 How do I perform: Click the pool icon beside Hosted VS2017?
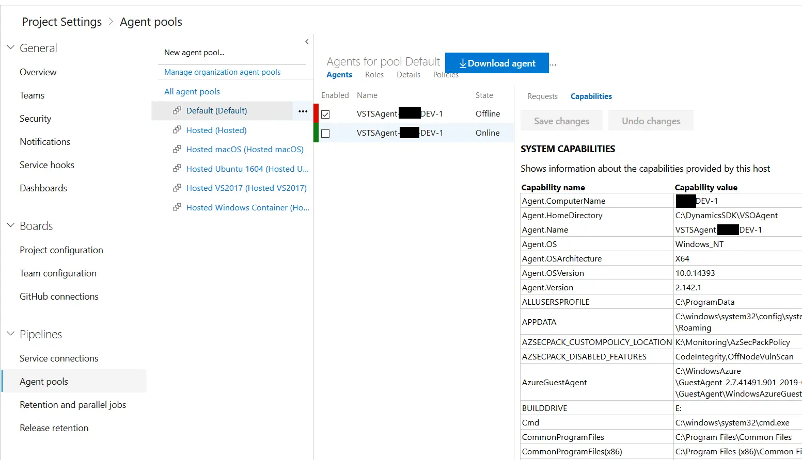tap(177, 188)
